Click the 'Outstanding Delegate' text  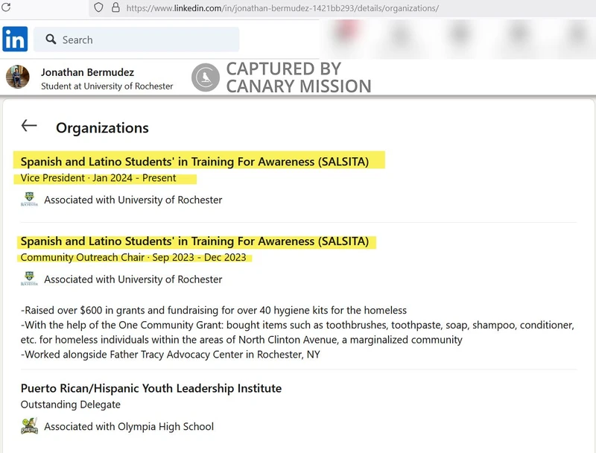tap(70, 405)
